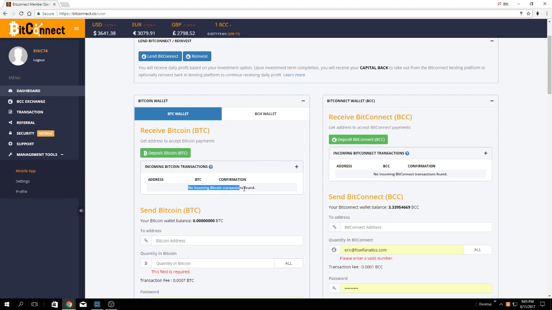Viewport: 552px width, 310px height.
Task: Focus the Quantity in Bitcoin field
Action: [x=213, y=263]
